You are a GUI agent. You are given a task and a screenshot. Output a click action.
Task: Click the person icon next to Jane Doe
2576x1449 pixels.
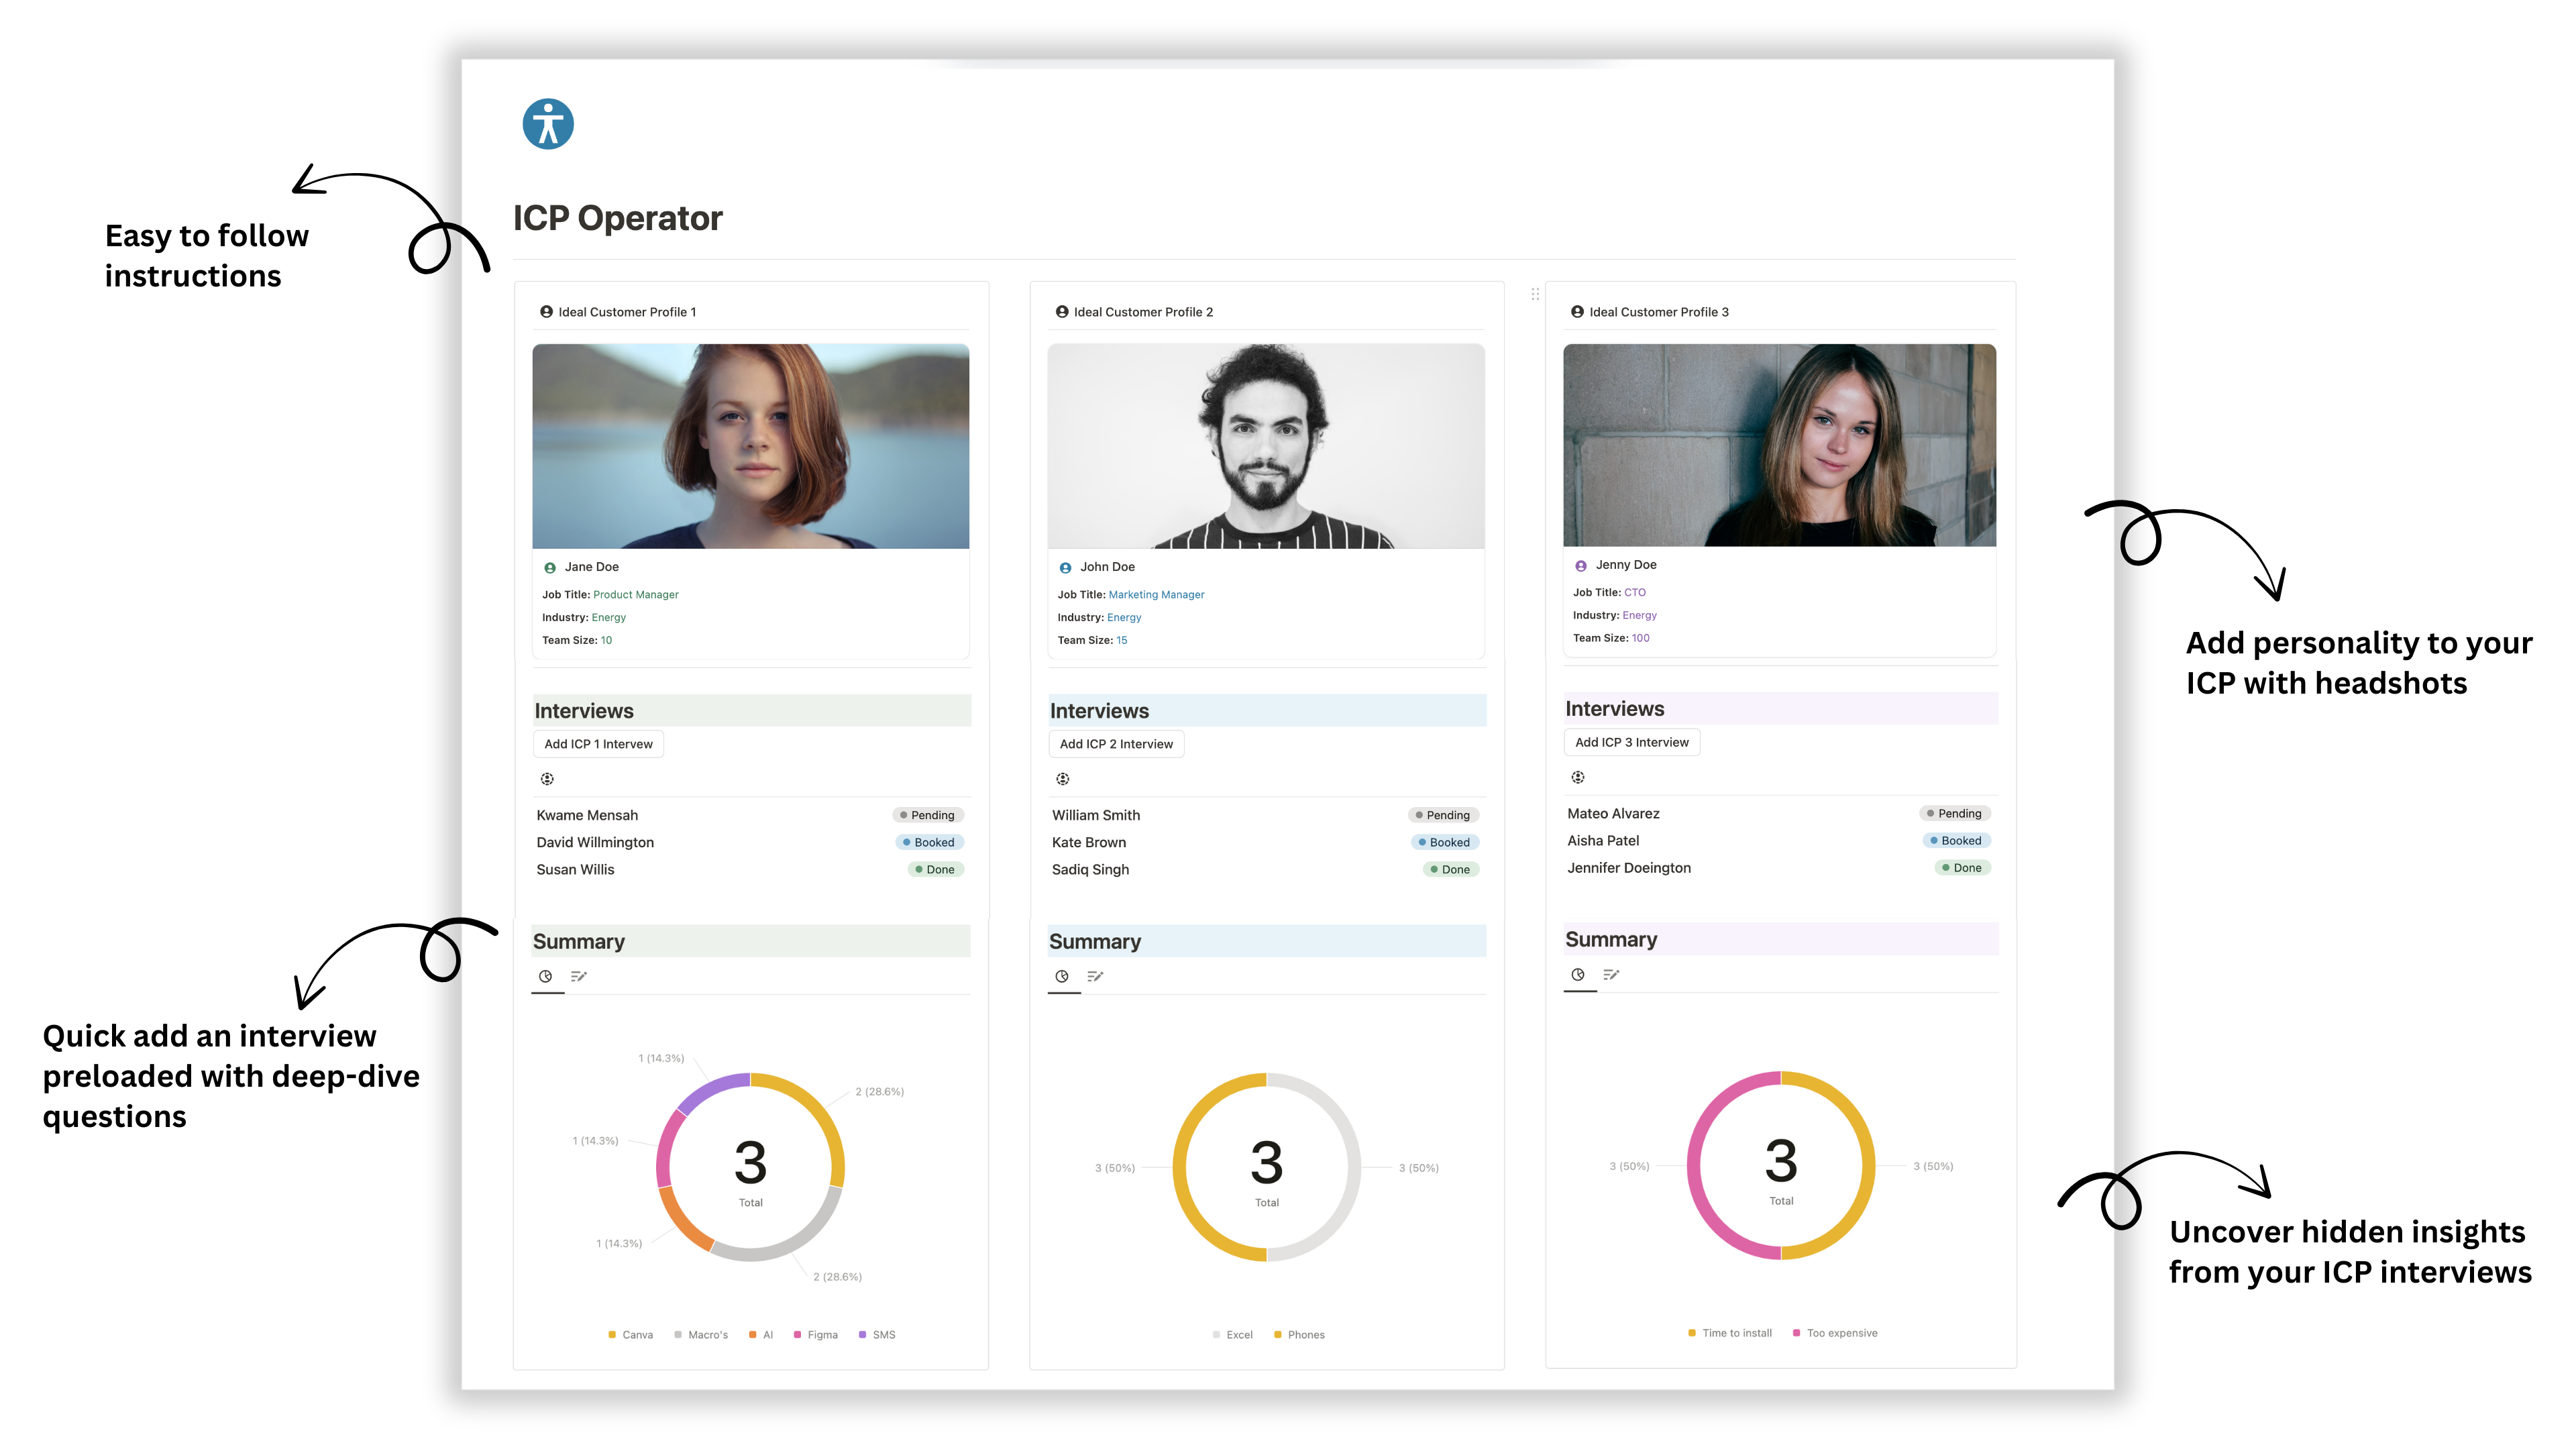click(549, 568)
